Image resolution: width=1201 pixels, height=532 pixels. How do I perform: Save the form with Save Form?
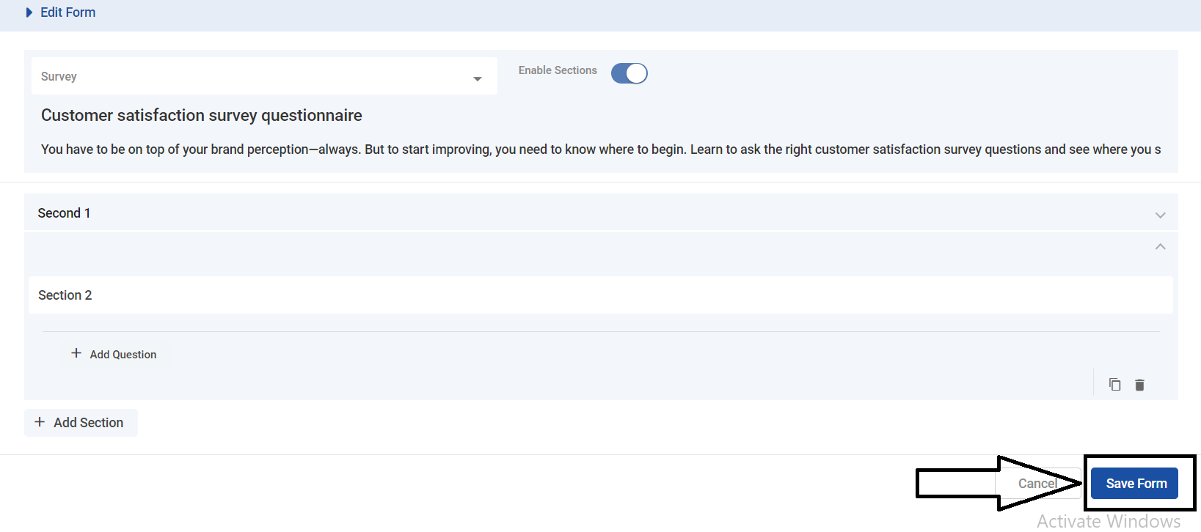tap(1135, 484)
